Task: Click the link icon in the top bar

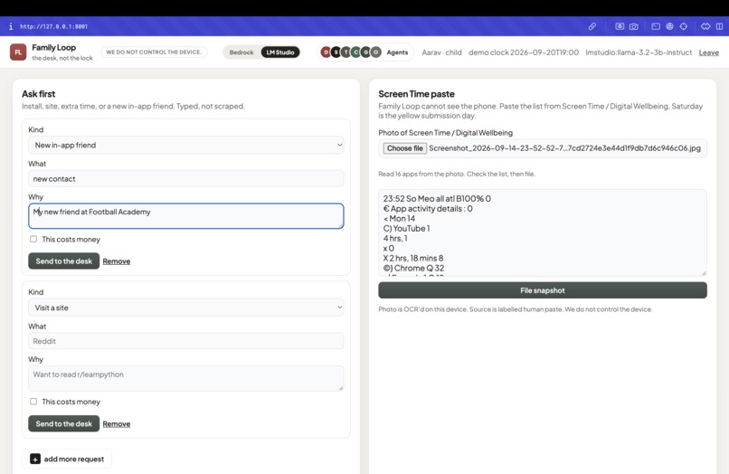Action: coord(592,26)
